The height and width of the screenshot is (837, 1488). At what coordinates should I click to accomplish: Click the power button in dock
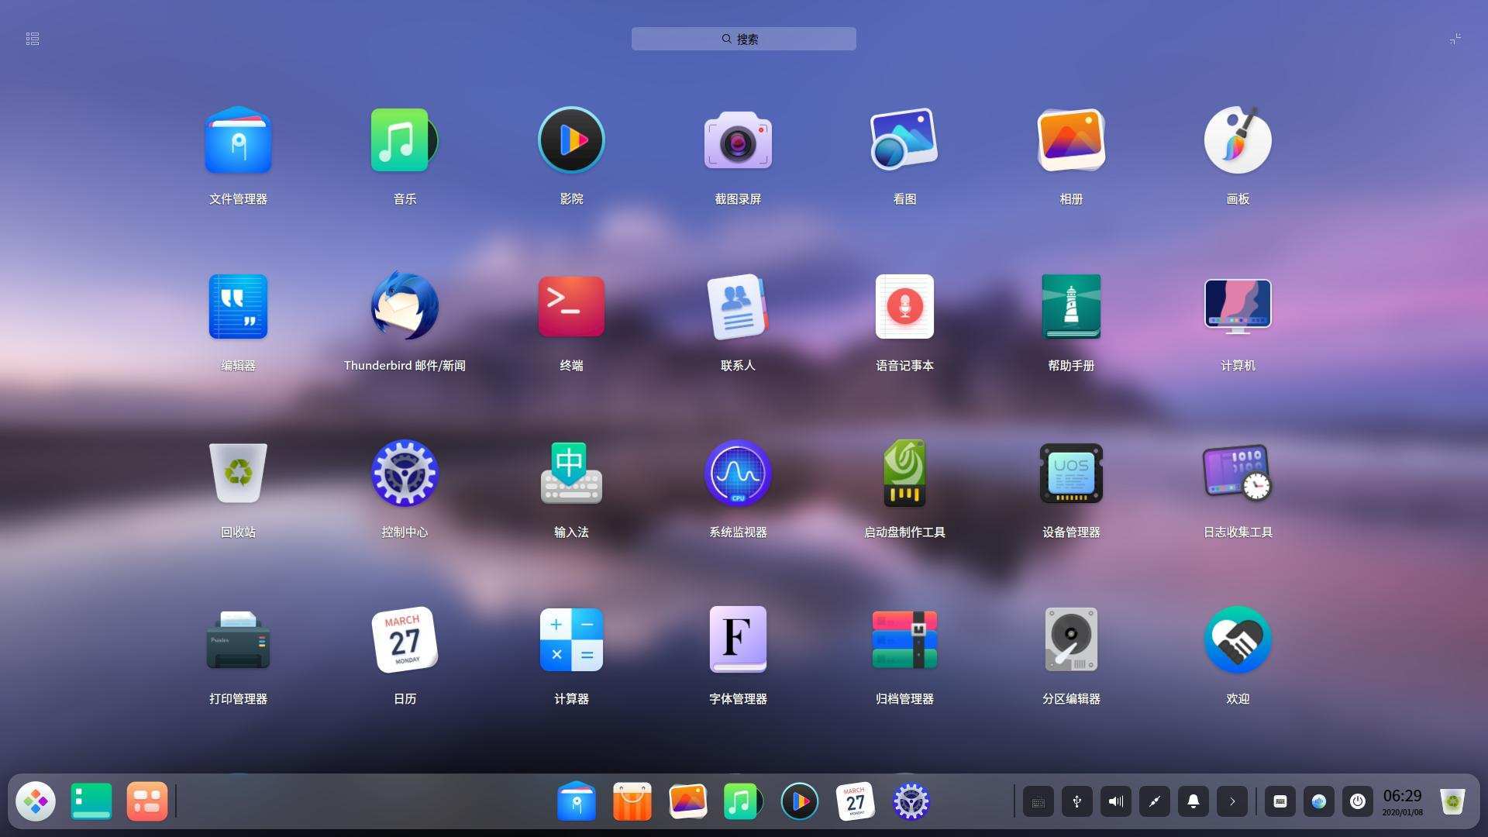coord(1358,801)
